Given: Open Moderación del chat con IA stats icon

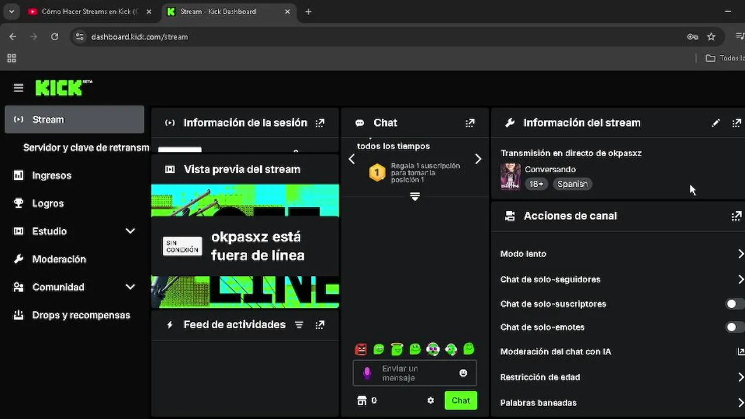Looking at the screenshot, I should coord(740,351).
